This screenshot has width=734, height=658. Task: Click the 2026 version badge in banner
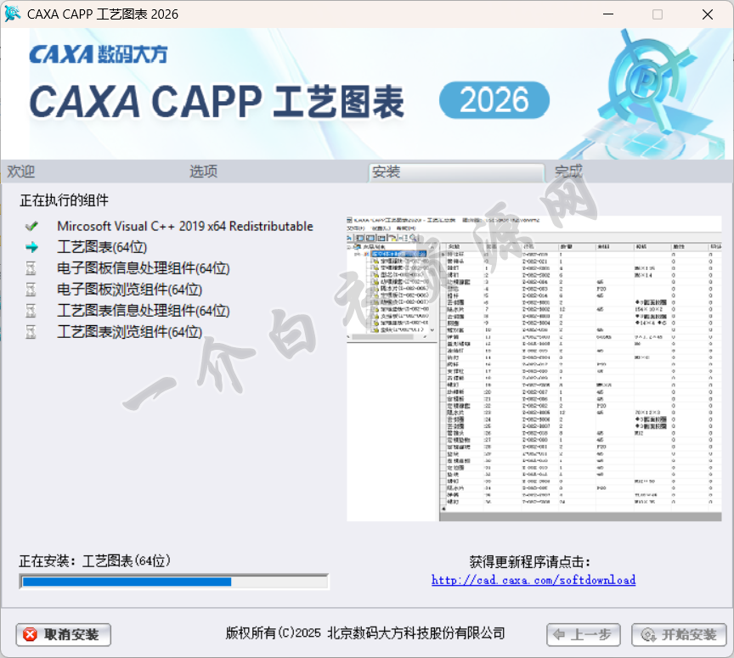click(494, 99)
